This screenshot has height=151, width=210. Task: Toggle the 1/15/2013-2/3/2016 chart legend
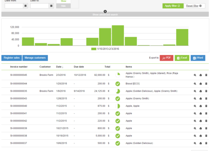pos(105,49)
